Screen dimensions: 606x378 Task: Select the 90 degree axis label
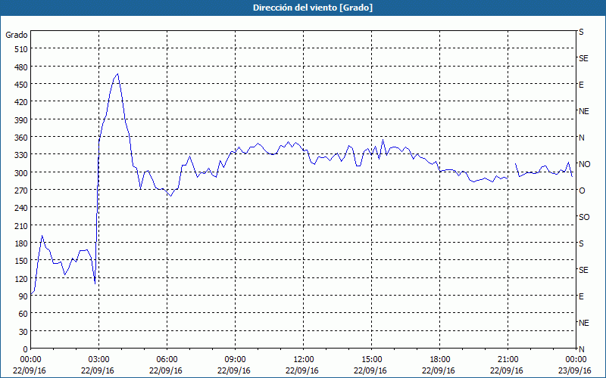point(23,296)
